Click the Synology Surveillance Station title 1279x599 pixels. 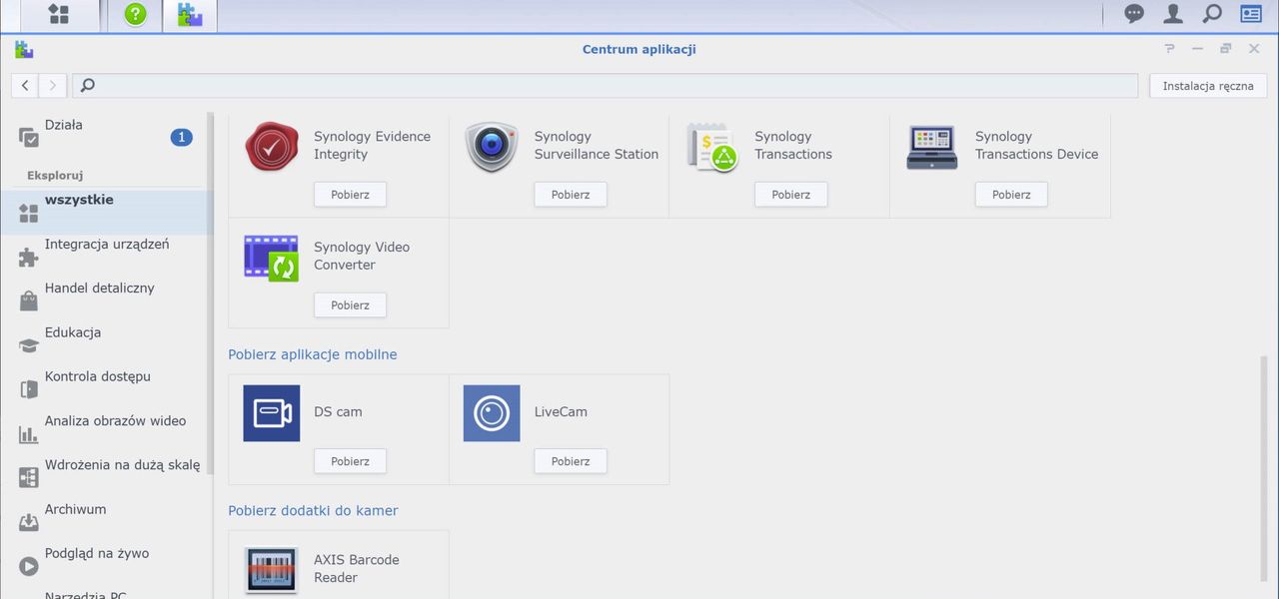(x=597, y=145)
